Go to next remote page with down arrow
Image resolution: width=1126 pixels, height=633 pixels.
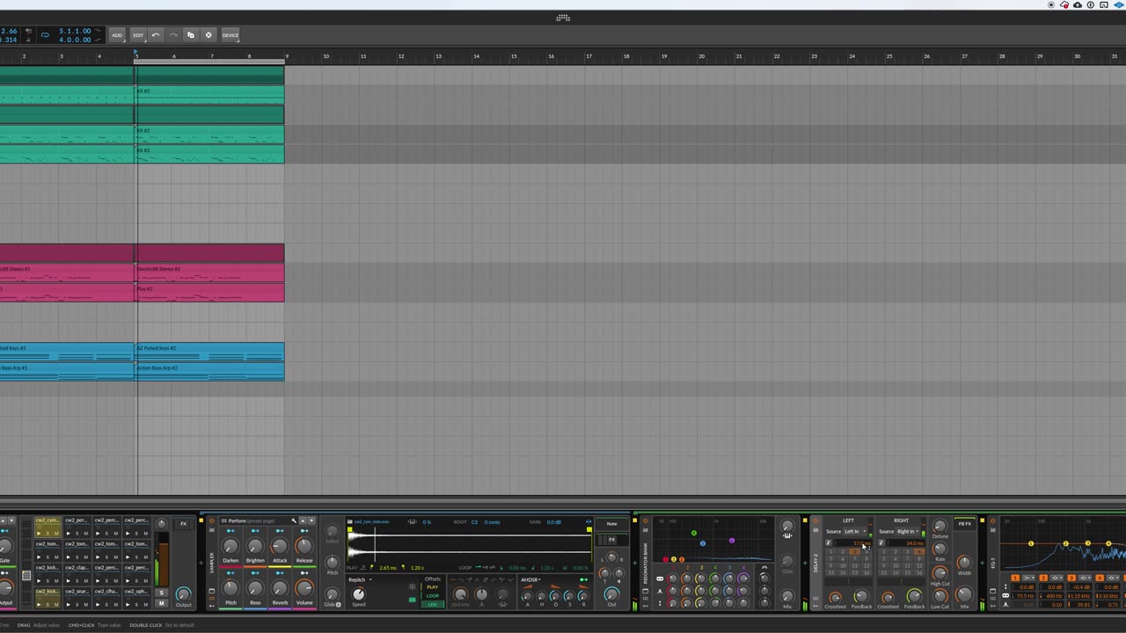pyautogui.click(x=311, y=521)
